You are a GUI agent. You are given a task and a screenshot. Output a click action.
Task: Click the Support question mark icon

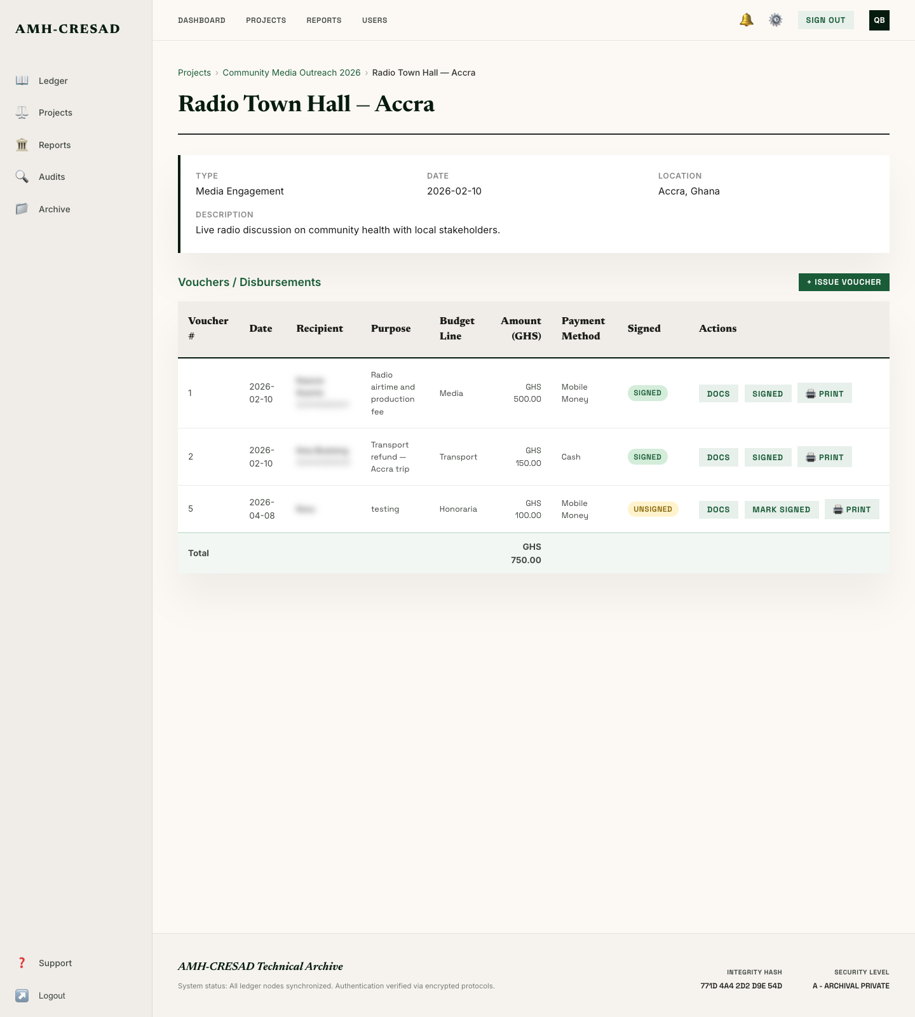point(22,963)
